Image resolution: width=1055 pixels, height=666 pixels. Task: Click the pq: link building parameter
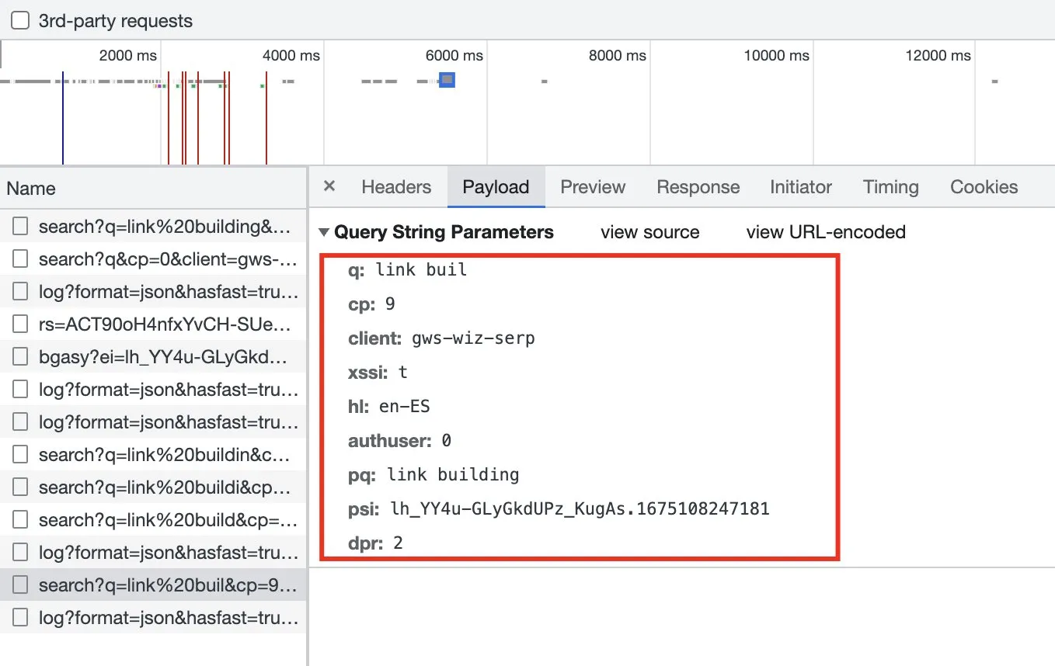(x=433, y=475)
